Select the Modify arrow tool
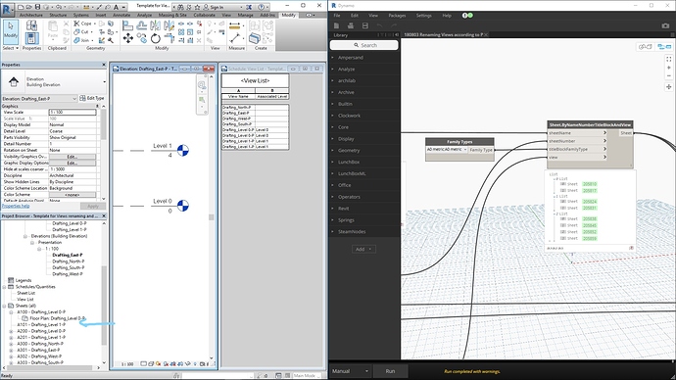The height and width of the screenshot is (380, 676). pyautogui.click(x=11, y=31)
